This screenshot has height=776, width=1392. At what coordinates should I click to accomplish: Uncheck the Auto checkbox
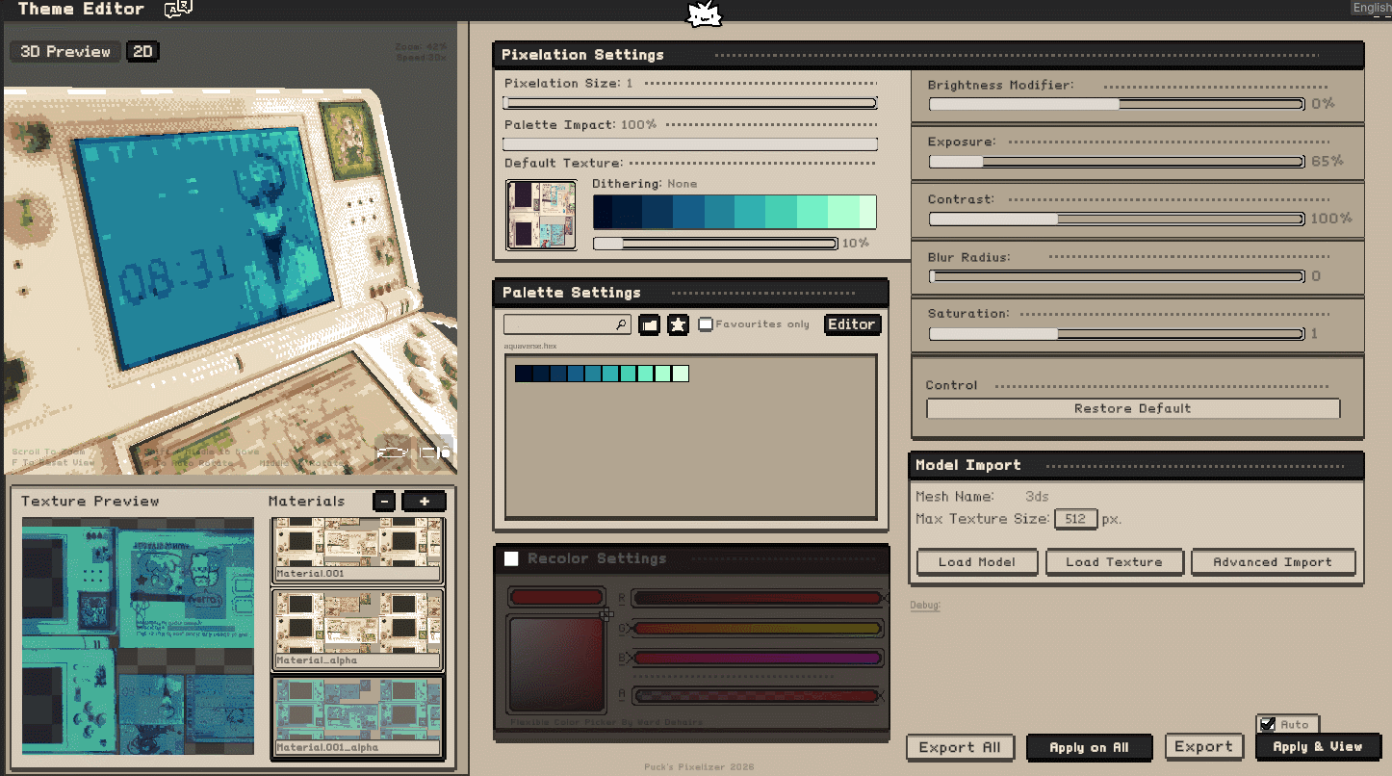tap(1268, 724)
